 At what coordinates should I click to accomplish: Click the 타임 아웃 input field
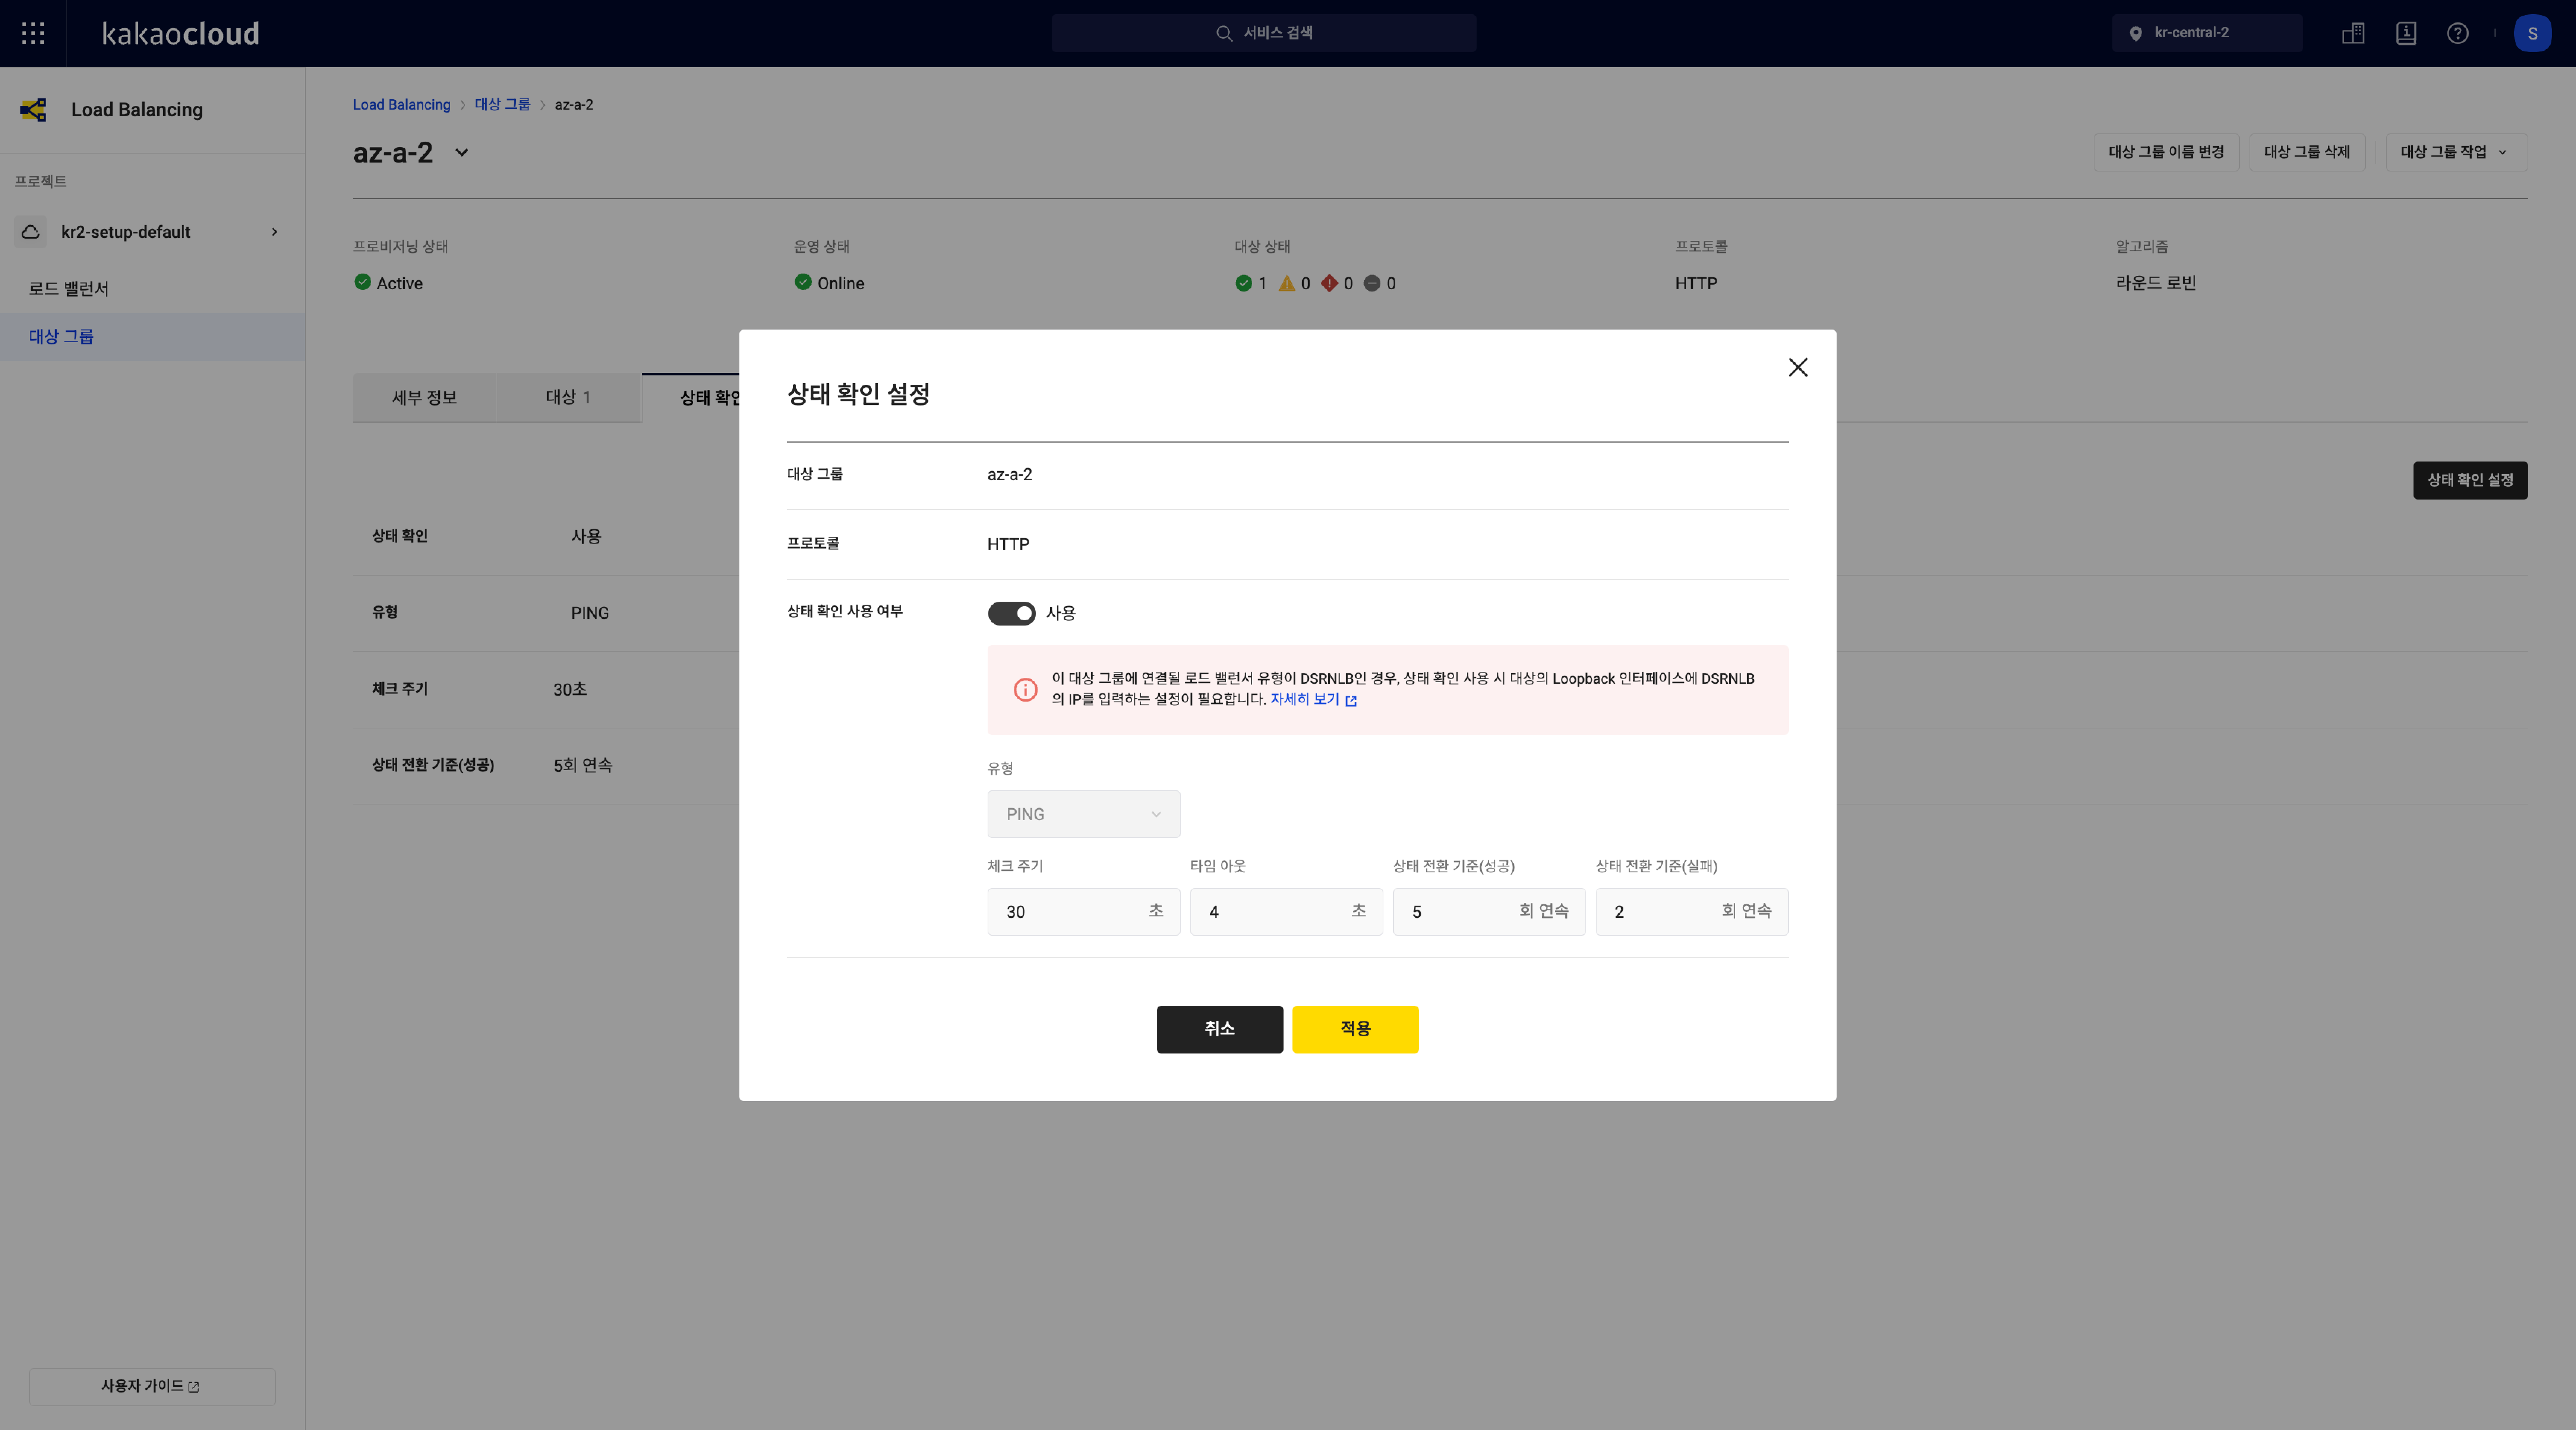1286,911
